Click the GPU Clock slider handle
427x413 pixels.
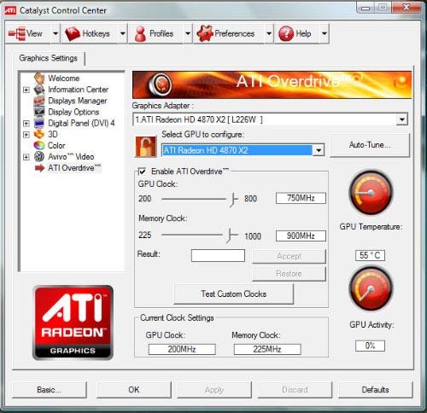[233, 200]
